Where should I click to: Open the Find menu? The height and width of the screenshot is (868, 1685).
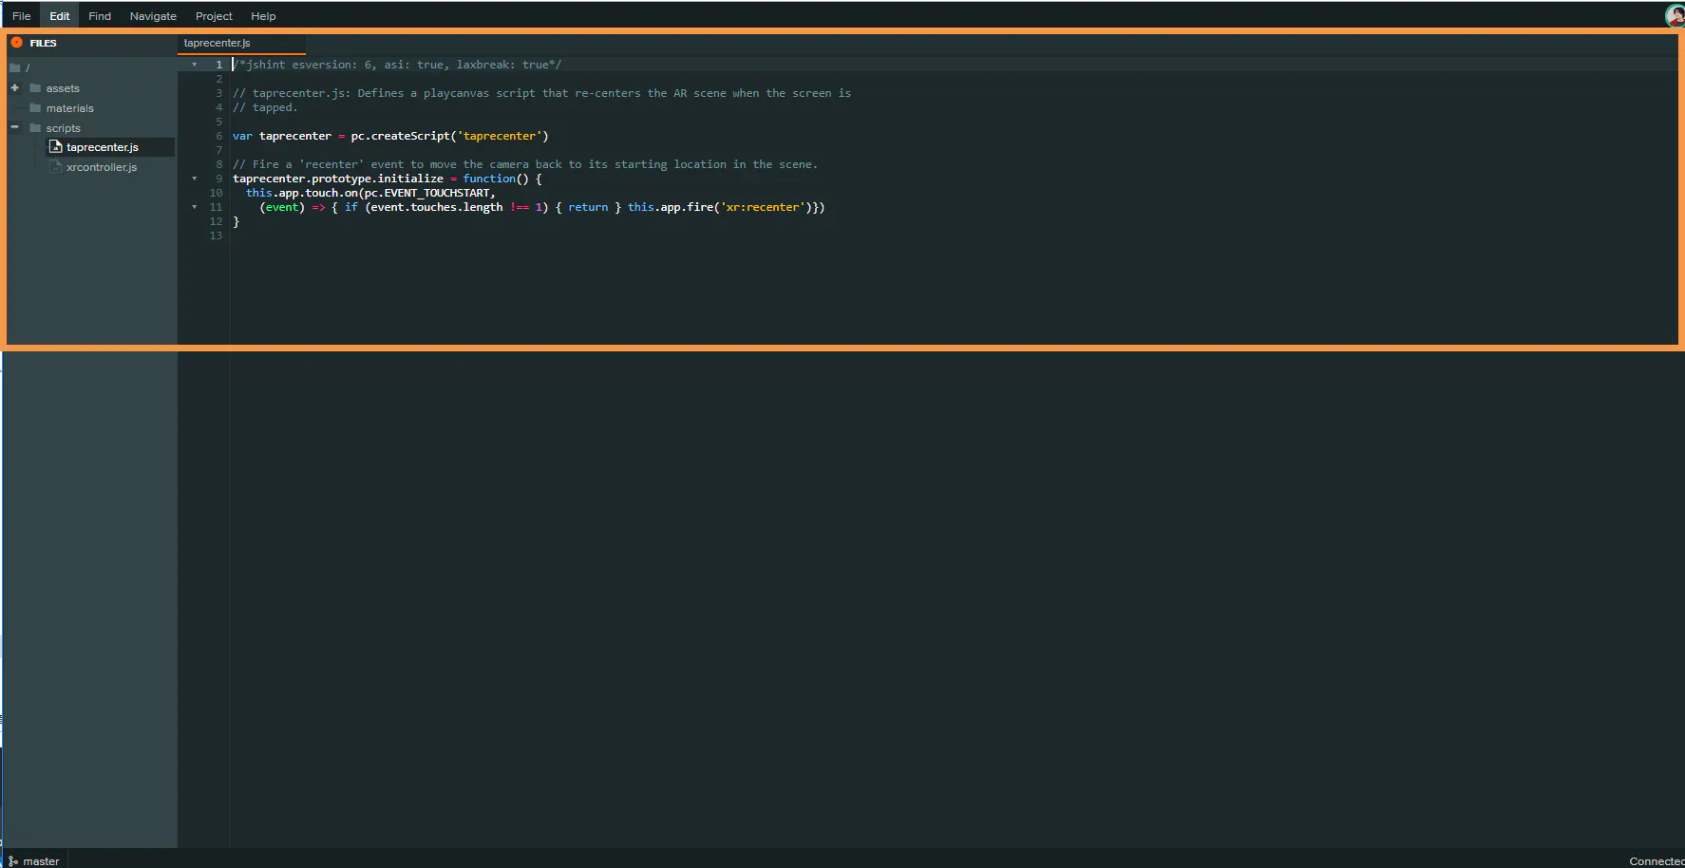pyautogui.click(x=100, y=16)
